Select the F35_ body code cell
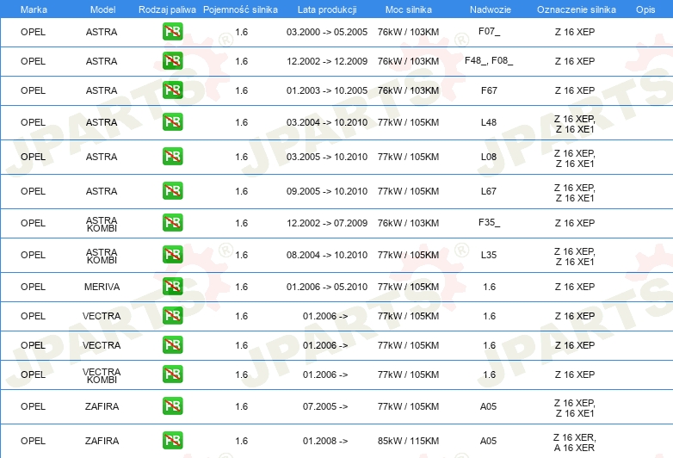Image resolution: width=673 pixels, height=458 pixels. point(489,222)
